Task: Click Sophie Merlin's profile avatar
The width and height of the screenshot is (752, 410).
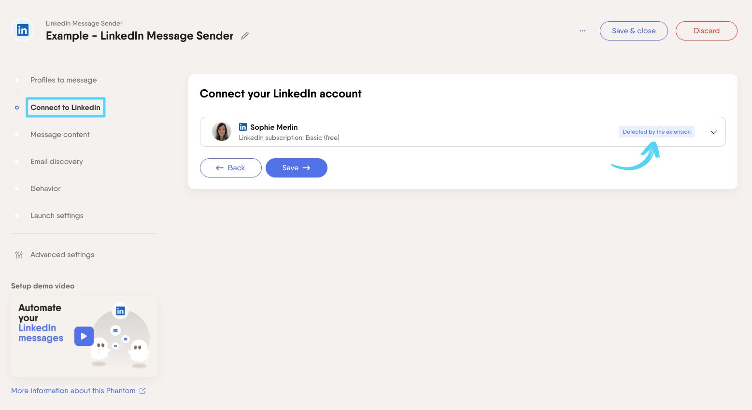Action: [x=222, y=132]
